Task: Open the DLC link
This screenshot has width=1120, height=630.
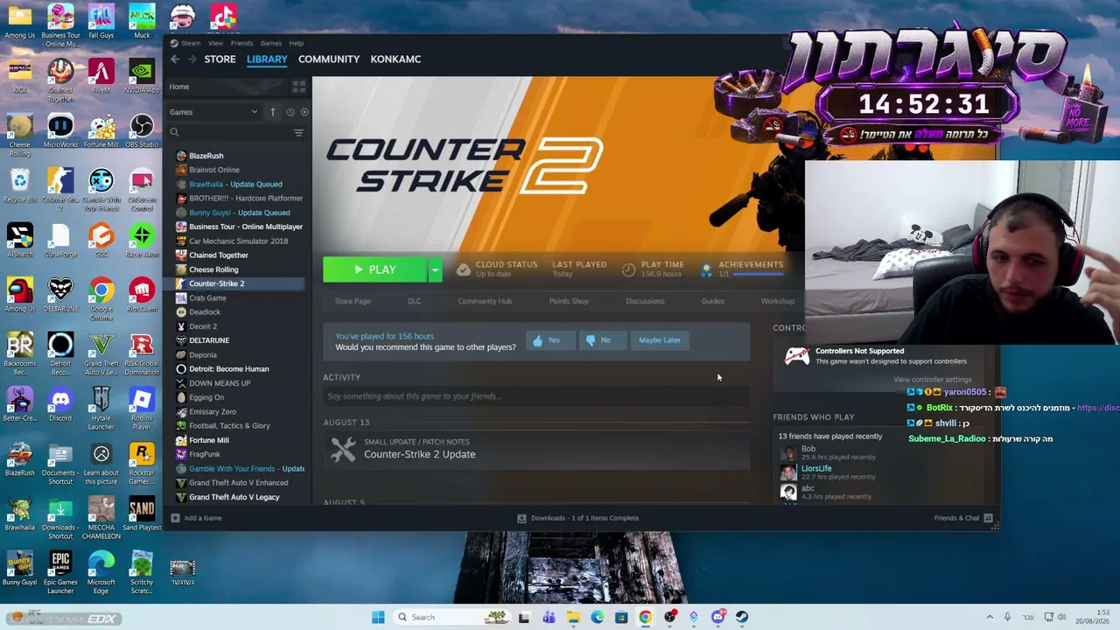Action: (x=414, y=302)
